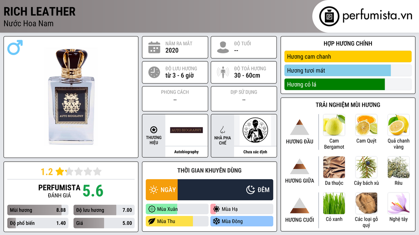The height and width of the screenshot is (235, 419).
Task: Click the 30 - 60cm sillage value
Action: 247,75
